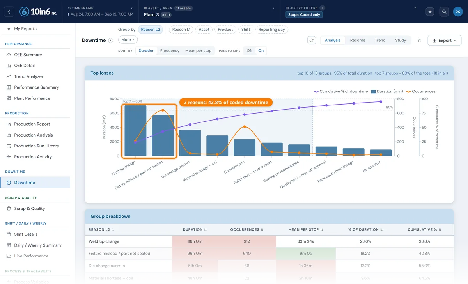Image resolution: width=468 pixels, height=284 pixels.
Task: Click 9m 0s mean per stop cell
Action: [x=305, y=254]
